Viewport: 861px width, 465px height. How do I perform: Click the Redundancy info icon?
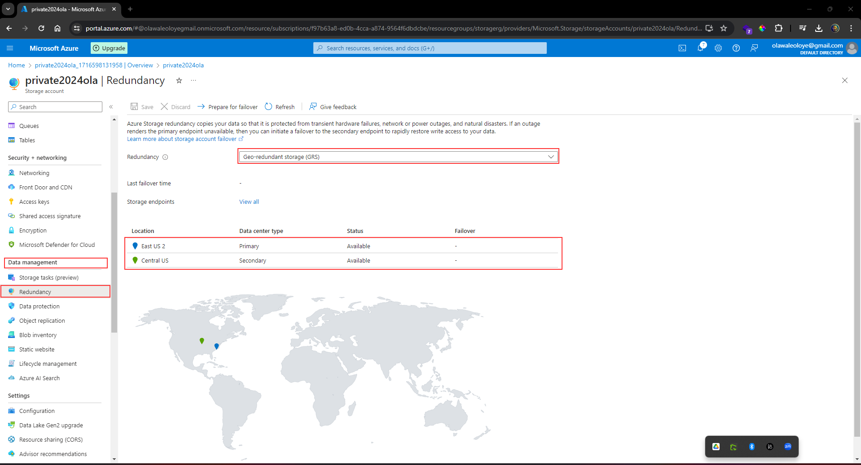coord(165,157)
